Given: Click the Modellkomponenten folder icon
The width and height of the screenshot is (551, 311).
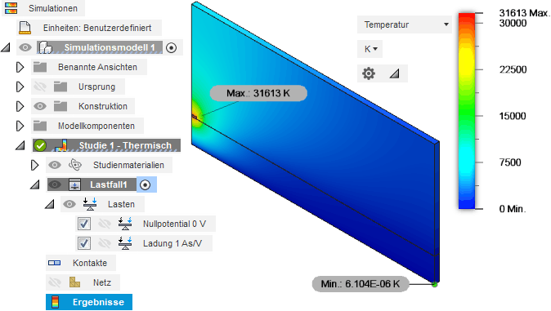Looking at the screenshot, I should point(40,126).
